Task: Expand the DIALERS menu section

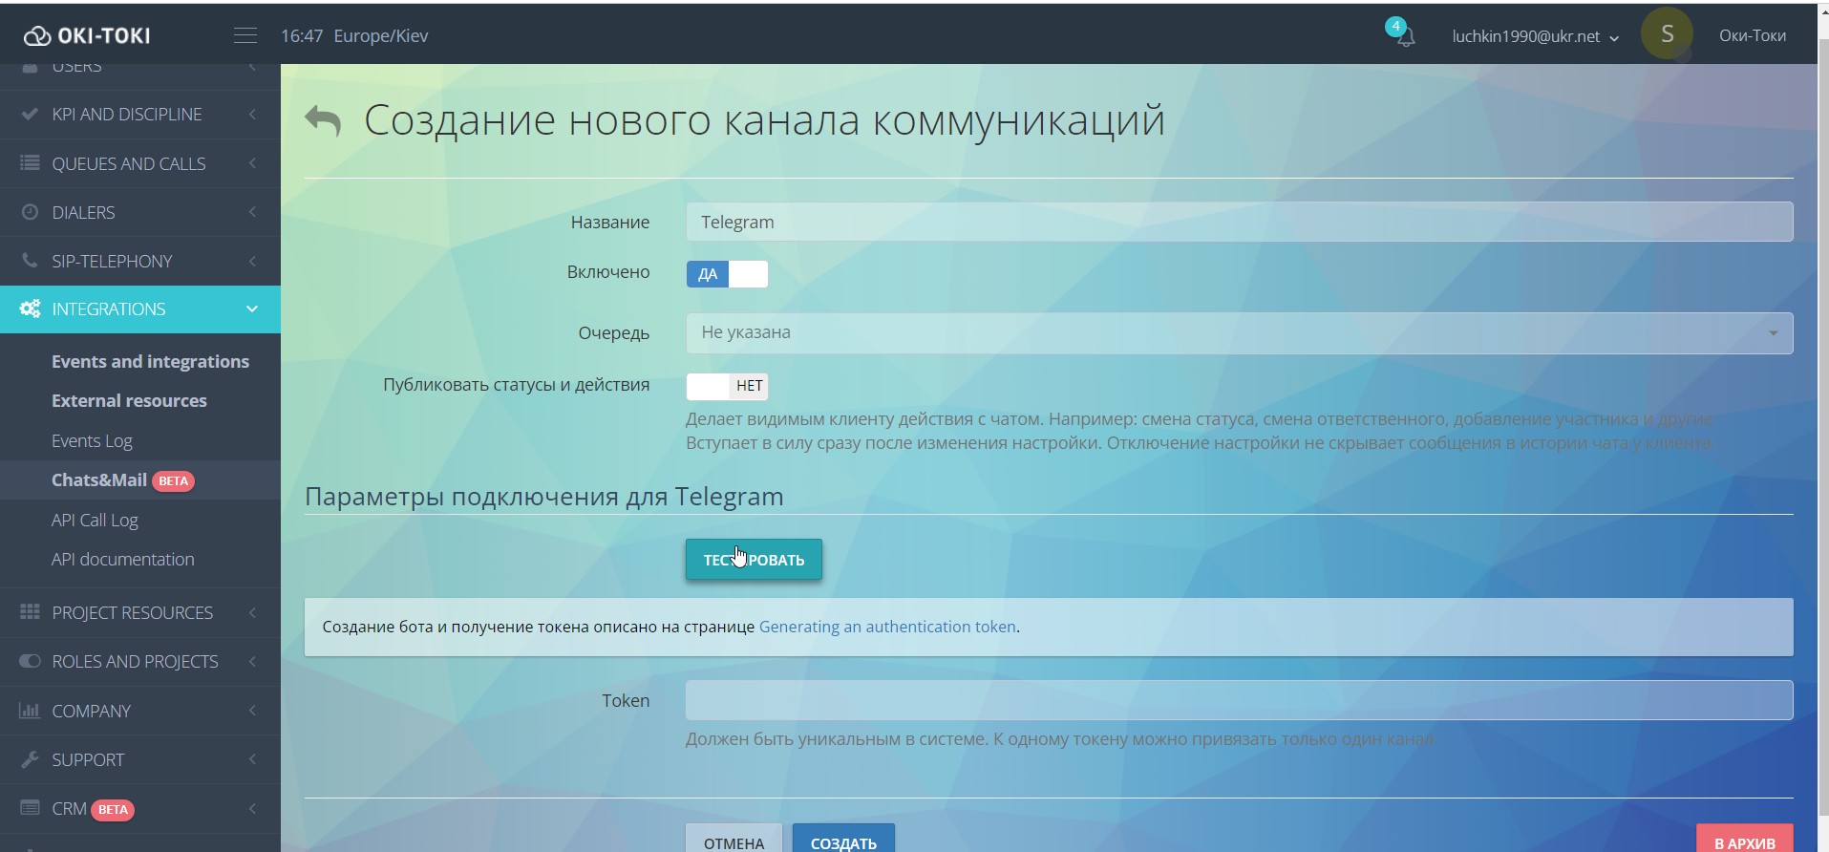Action: coord(140,212)
